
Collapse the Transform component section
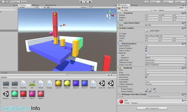click(118, 13)
